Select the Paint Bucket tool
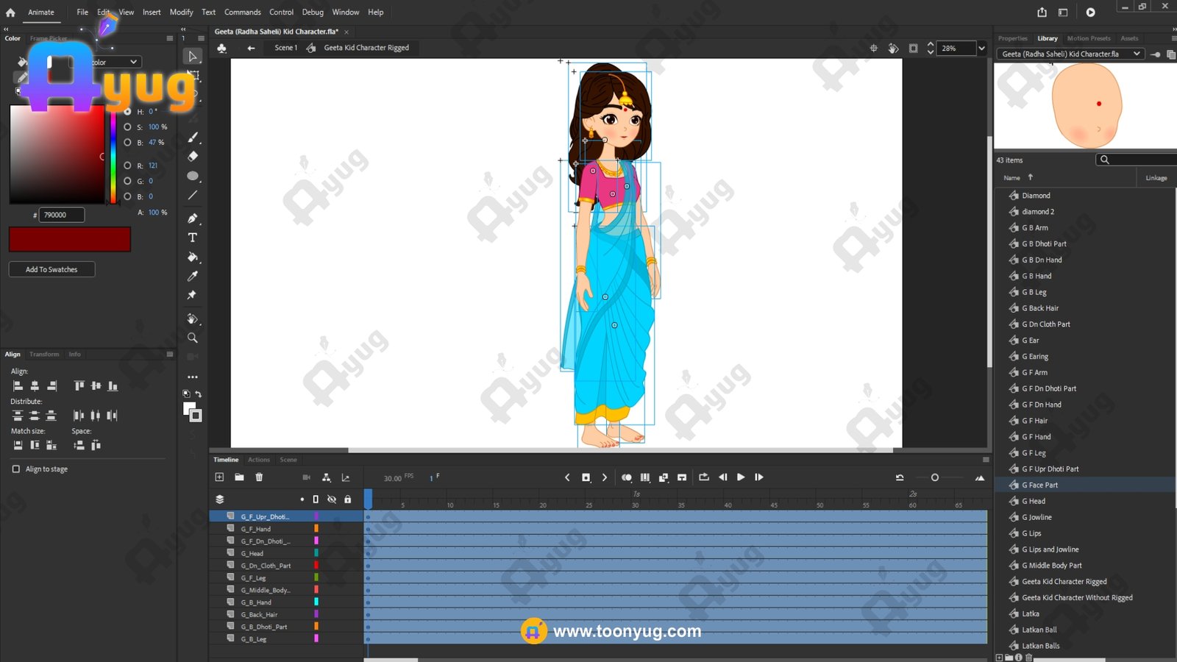The image size is (1177, 662). [193, 257]
